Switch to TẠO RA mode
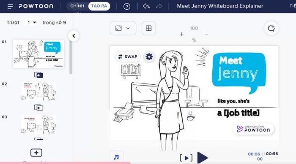Screen dimensions: 296x164 click(99, 6)
